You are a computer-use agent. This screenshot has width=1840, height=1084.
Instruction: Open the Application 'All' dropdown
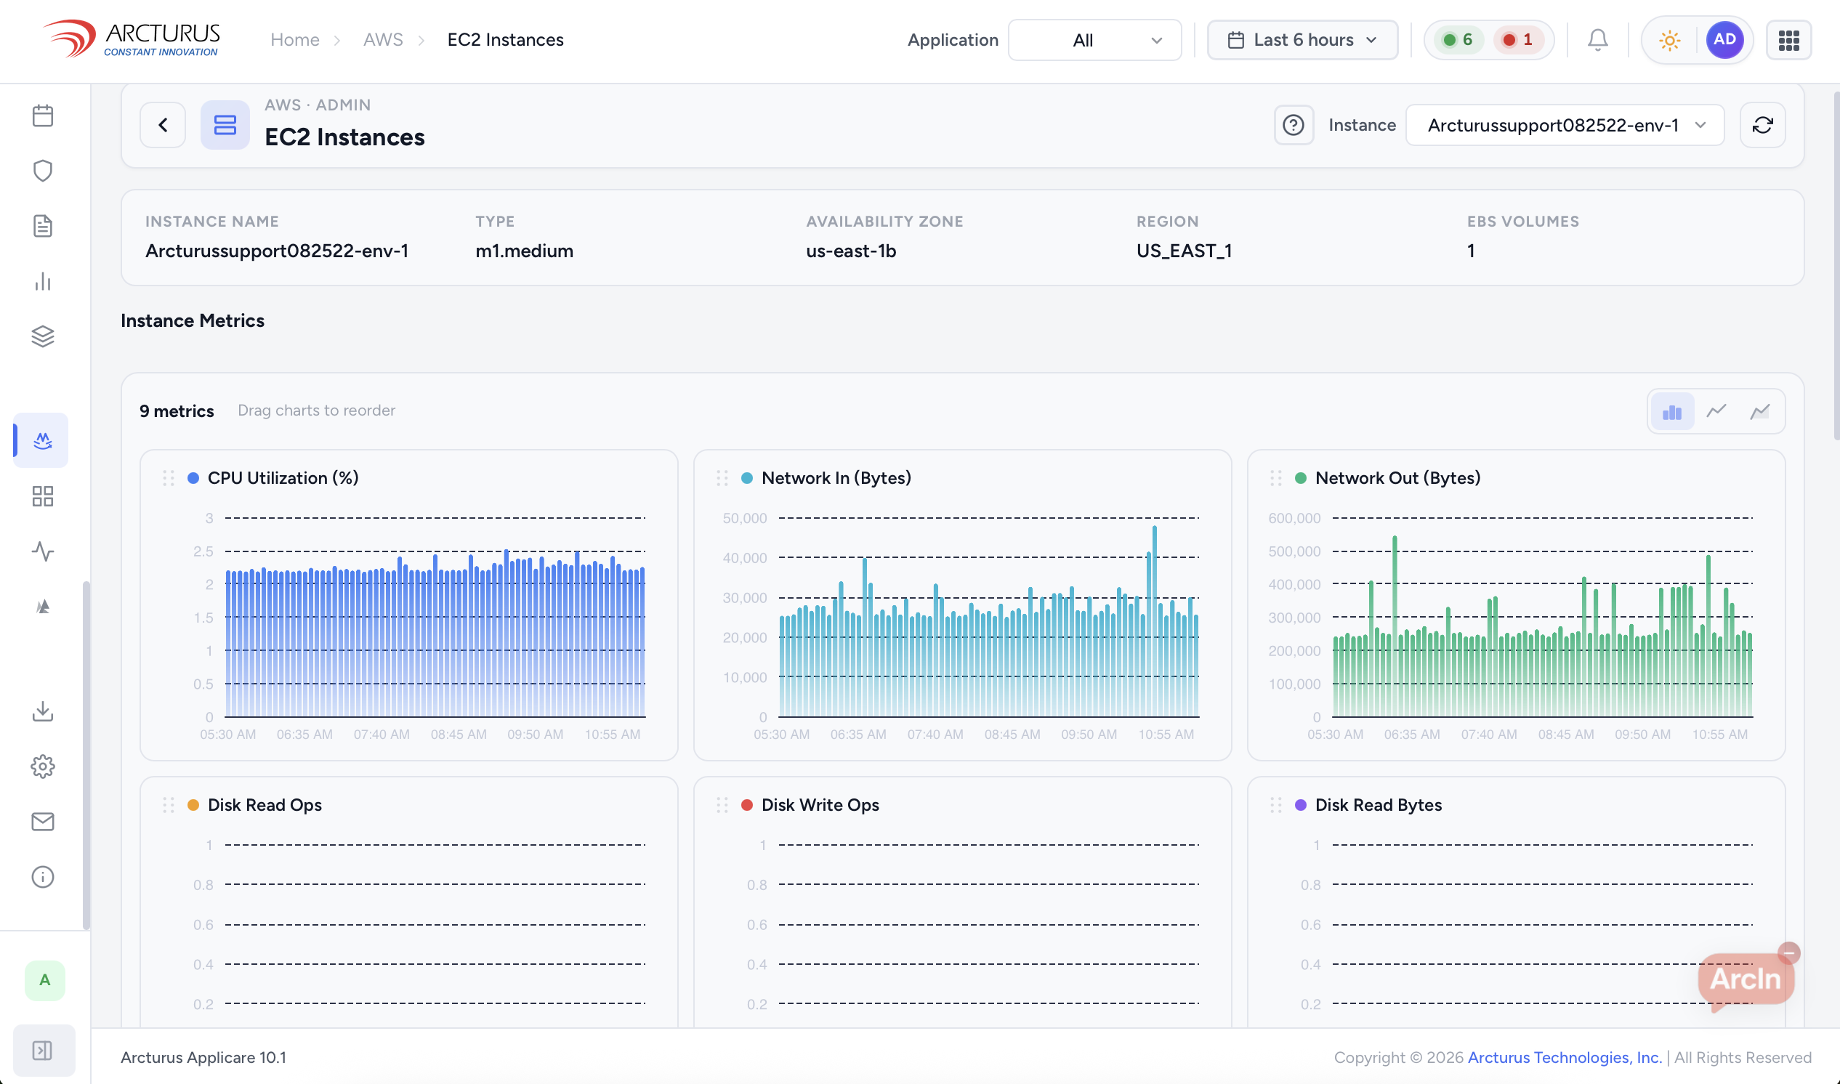[1094, 40]
